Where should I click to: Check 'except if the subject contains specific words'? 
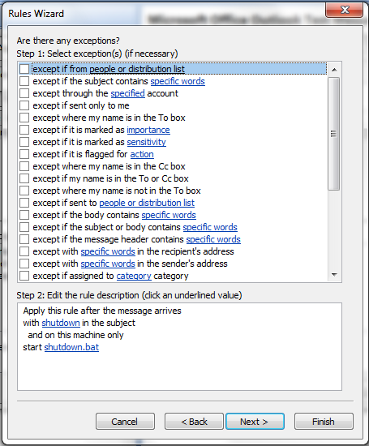[24, 81]
